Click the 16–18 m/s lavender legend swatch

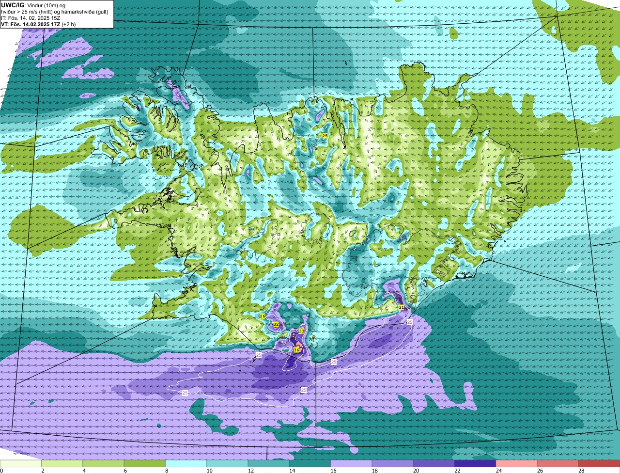351,463
